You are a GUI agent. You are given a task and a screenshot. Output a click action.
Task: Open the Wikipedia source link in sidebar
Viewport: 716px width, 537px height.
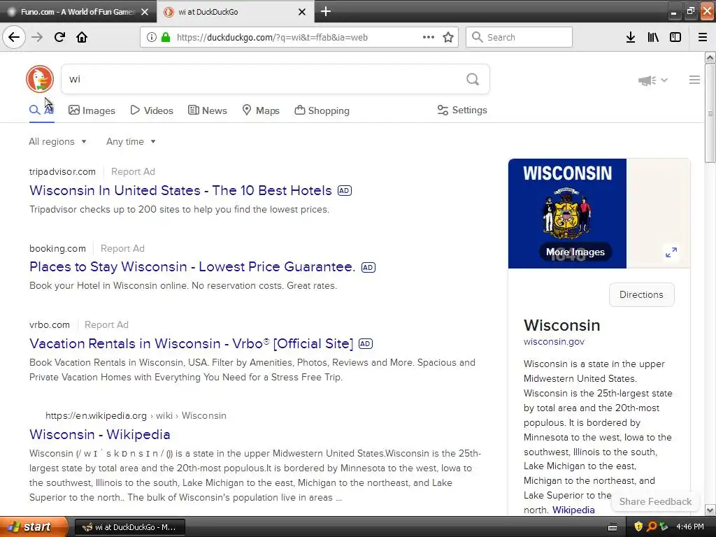coord(573,510)
